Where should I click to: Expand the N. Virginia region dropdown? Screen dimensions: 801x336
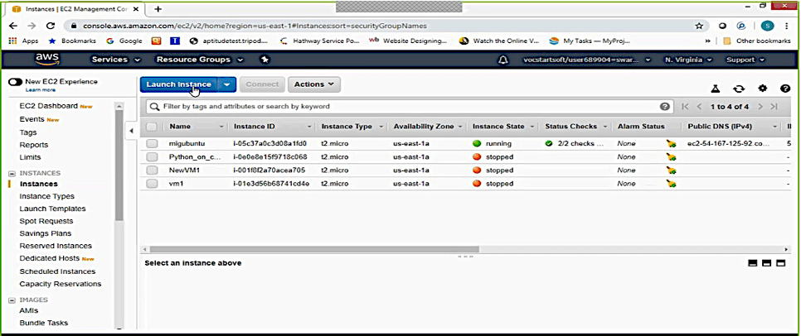coord(688,60)
